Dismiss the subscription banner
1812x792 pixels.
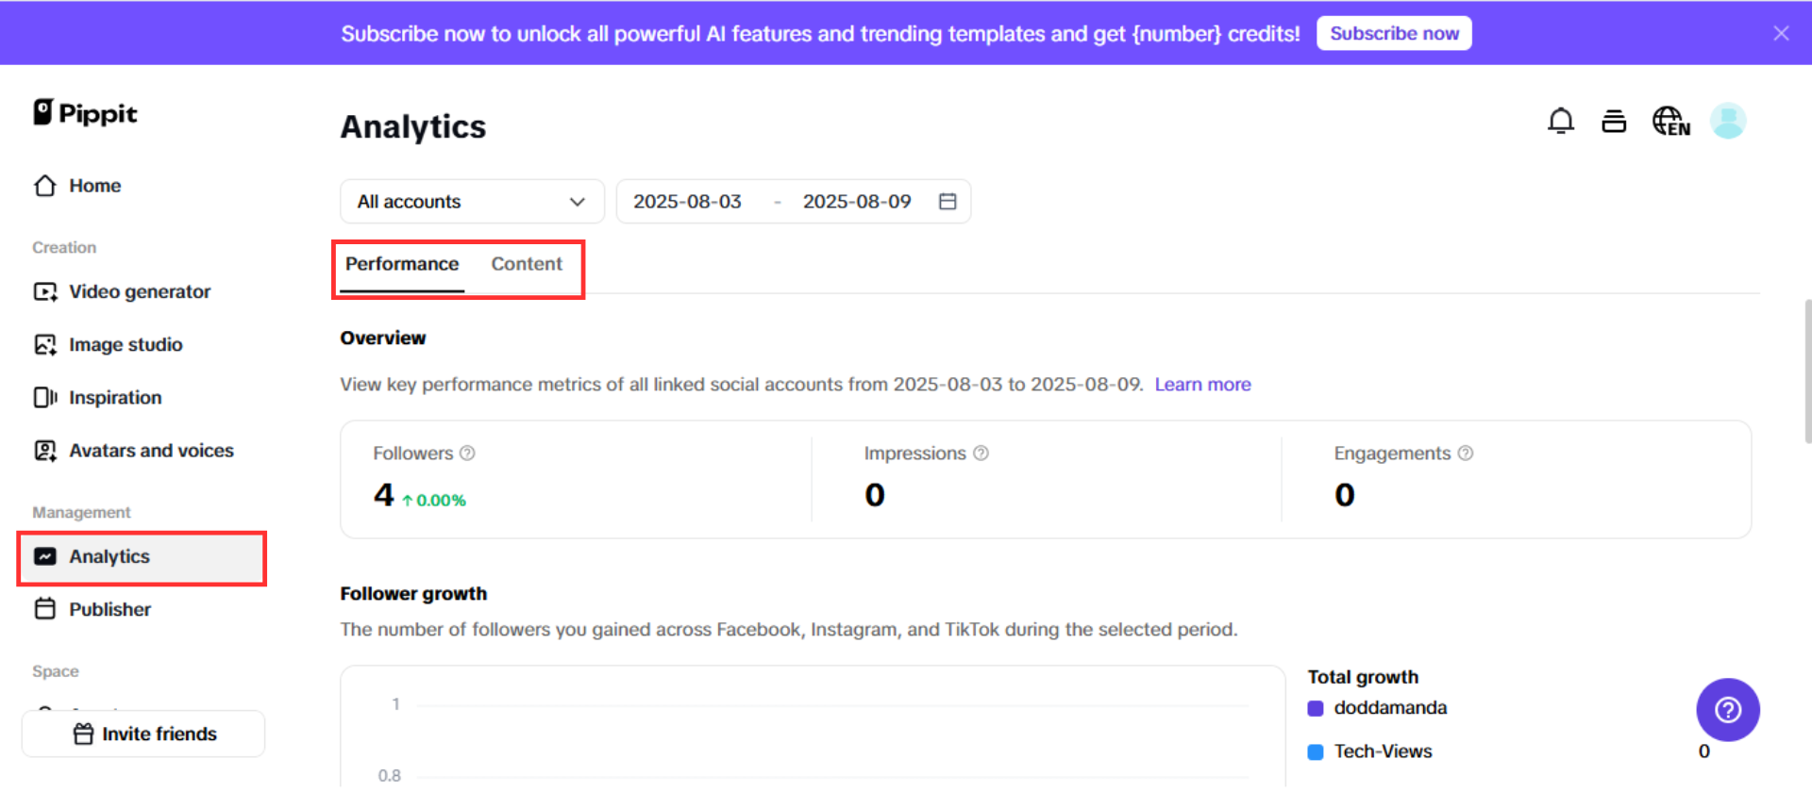tap(1781, 34)
